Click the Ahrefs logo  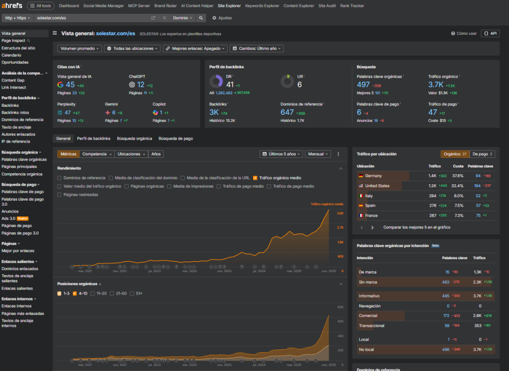[x=12, y=6]
